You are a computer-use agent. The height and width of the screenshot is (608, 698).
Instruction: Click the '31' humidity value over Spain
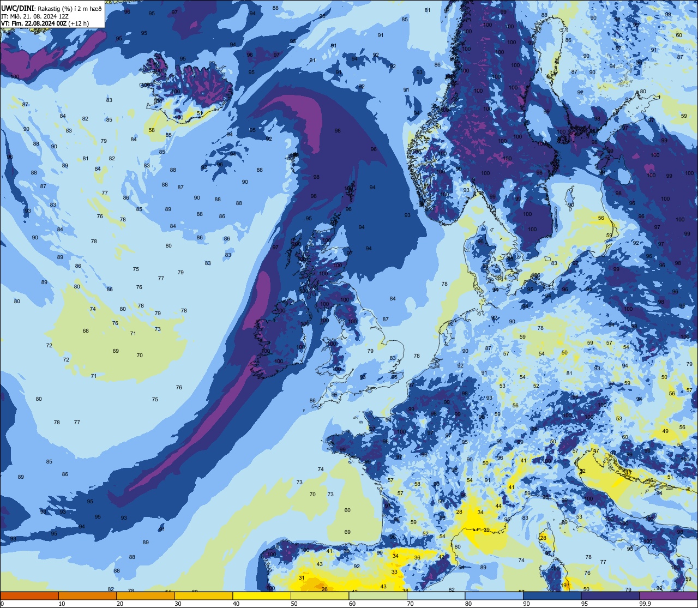coord(302,577)
